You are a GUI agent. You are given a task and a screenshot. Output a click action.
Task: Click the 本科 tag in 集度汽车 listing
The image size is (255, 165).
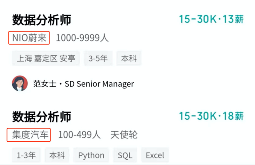57,155
